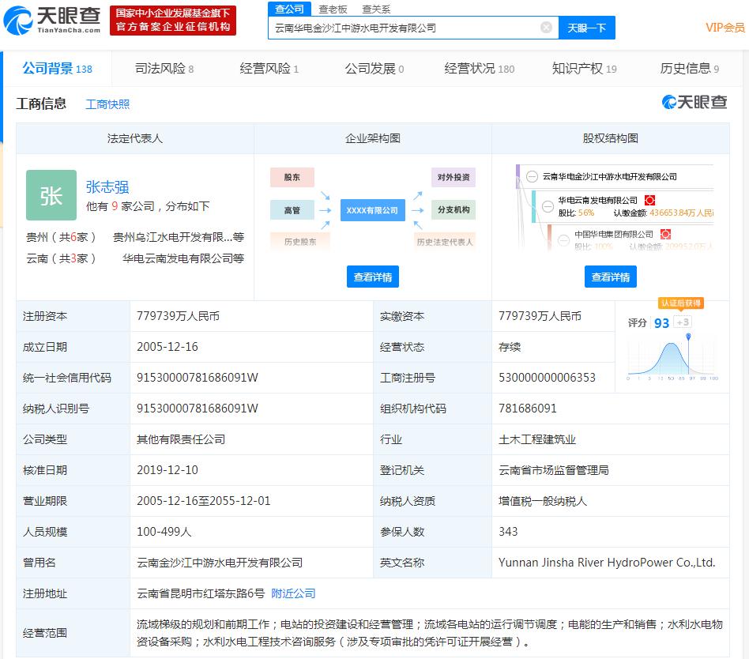The height and width of the screenshot is (659, 749).
Task: Click the 贵州（共6家） entry
Action: point(61,237)
